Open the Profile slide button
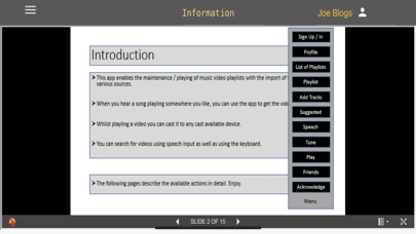Viewport: 416px width, 234px height. 311,52
